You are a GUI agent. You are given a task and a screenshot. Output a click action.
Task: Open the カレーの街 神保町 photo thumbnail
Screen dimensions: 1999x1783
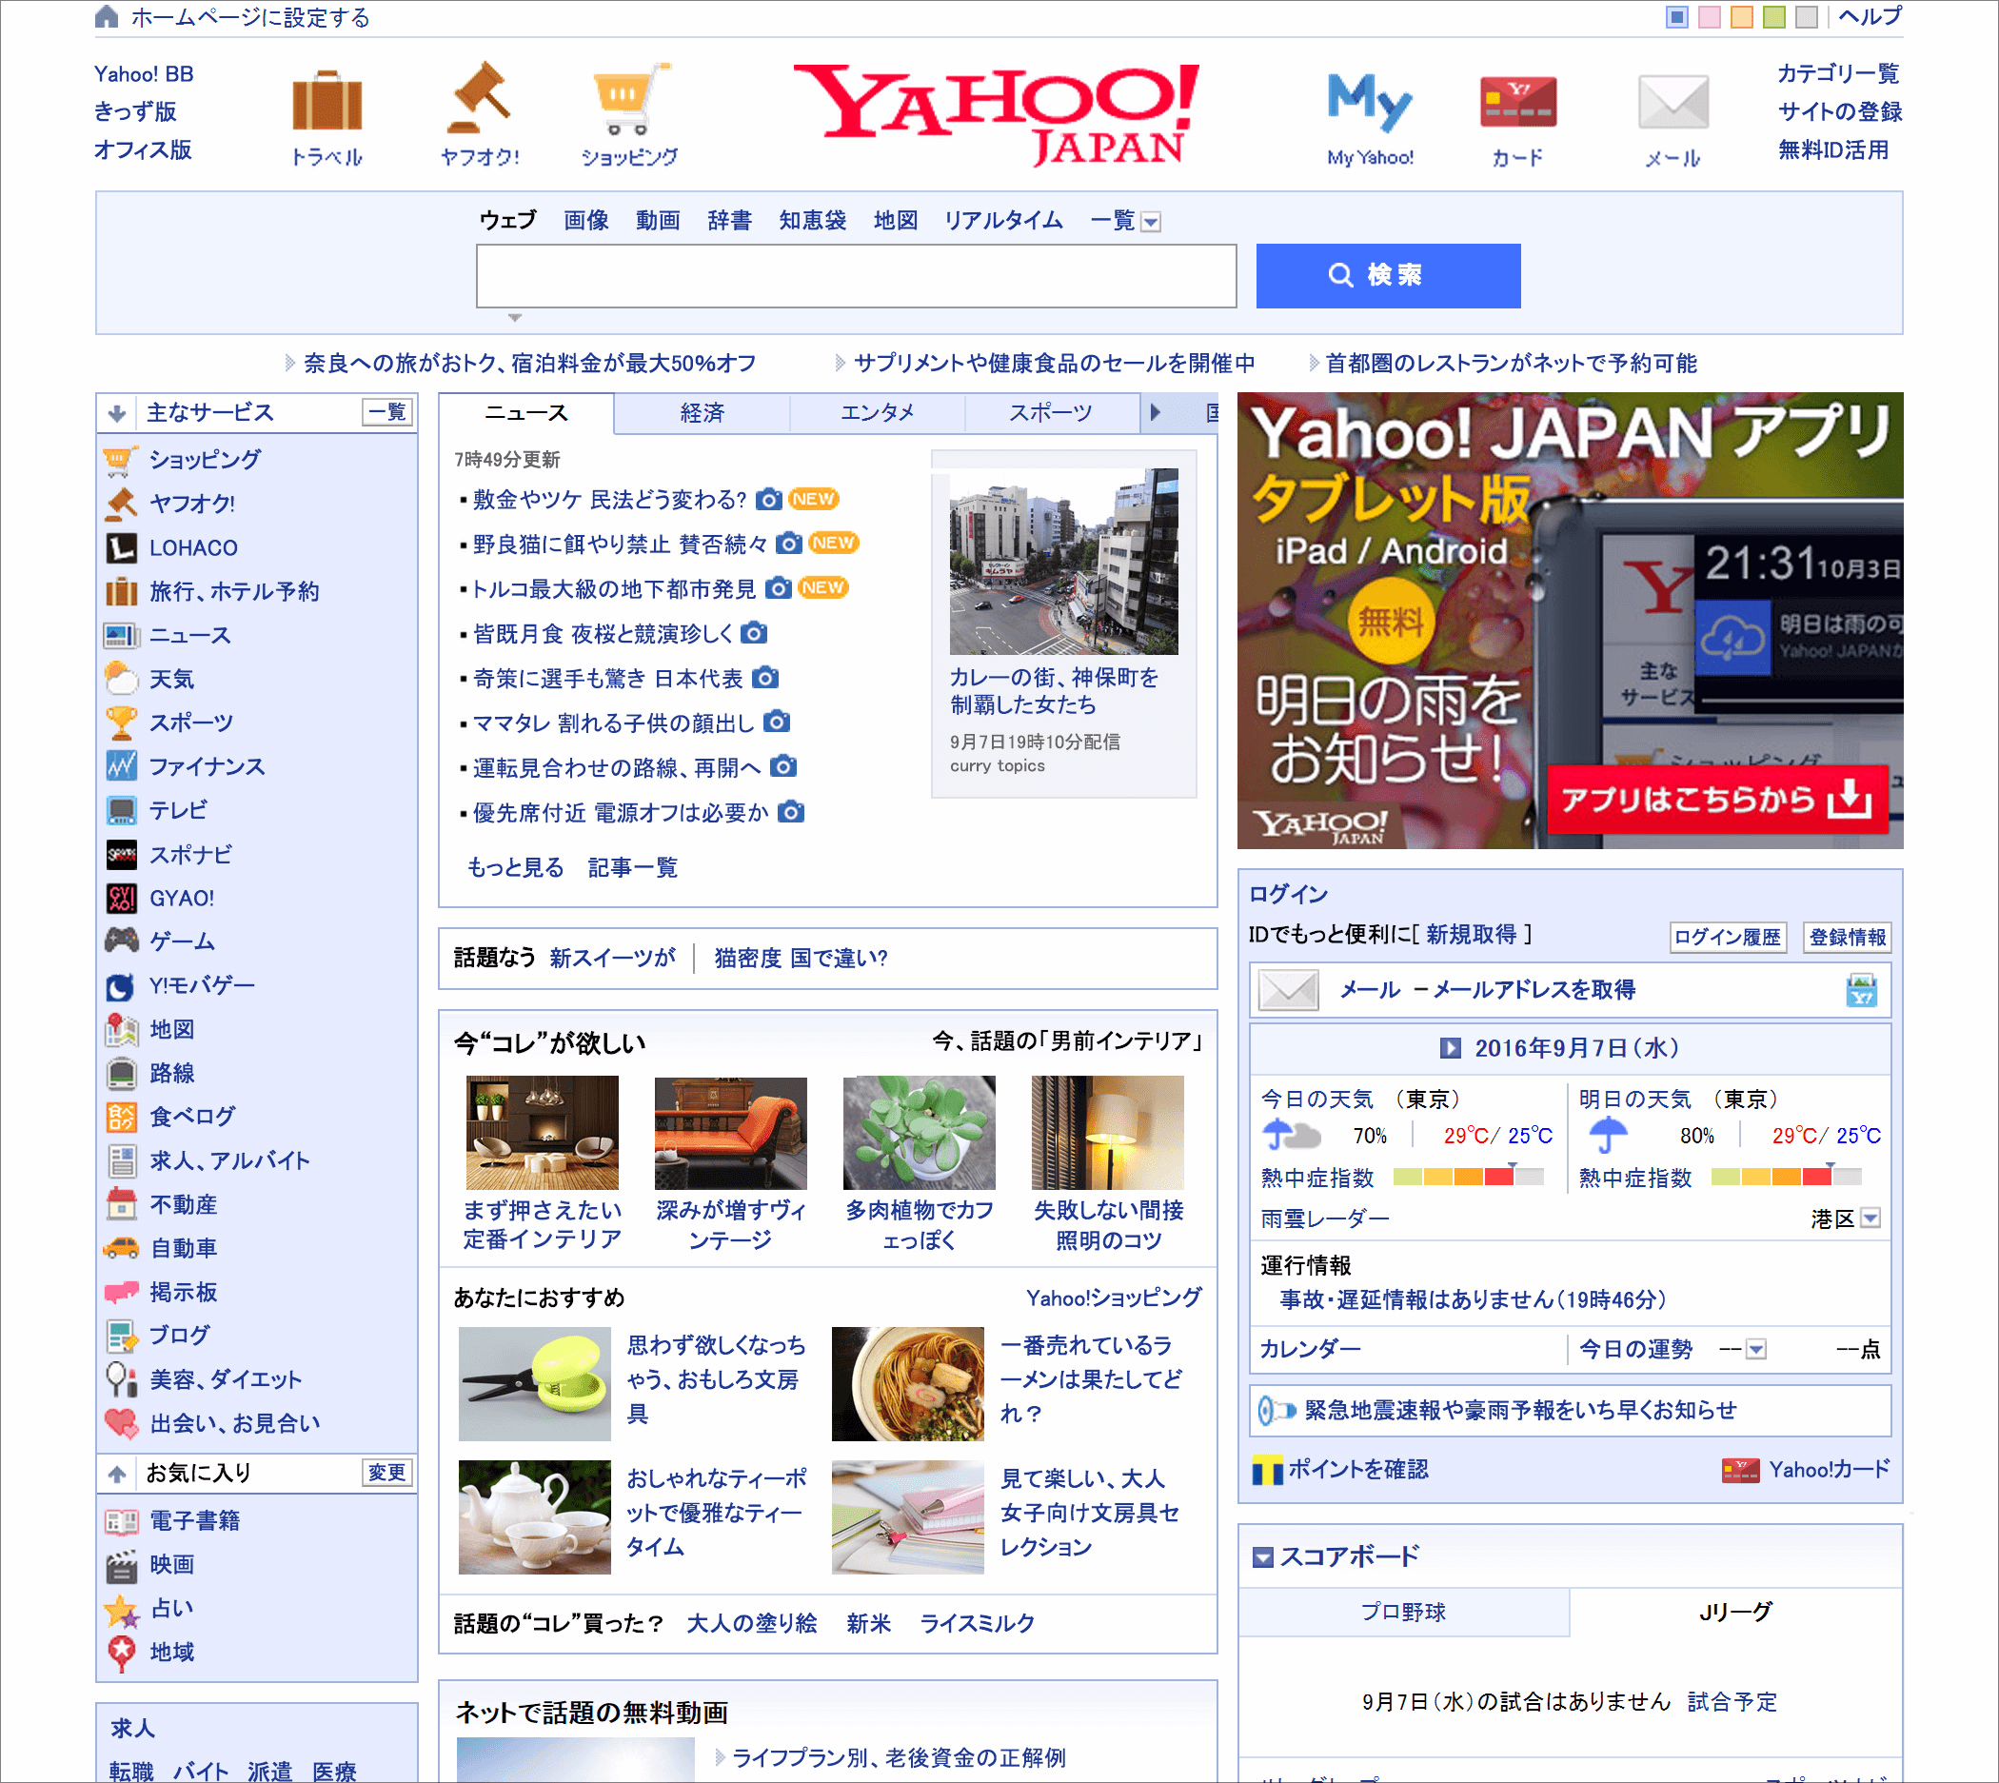tap(1062, 561)
